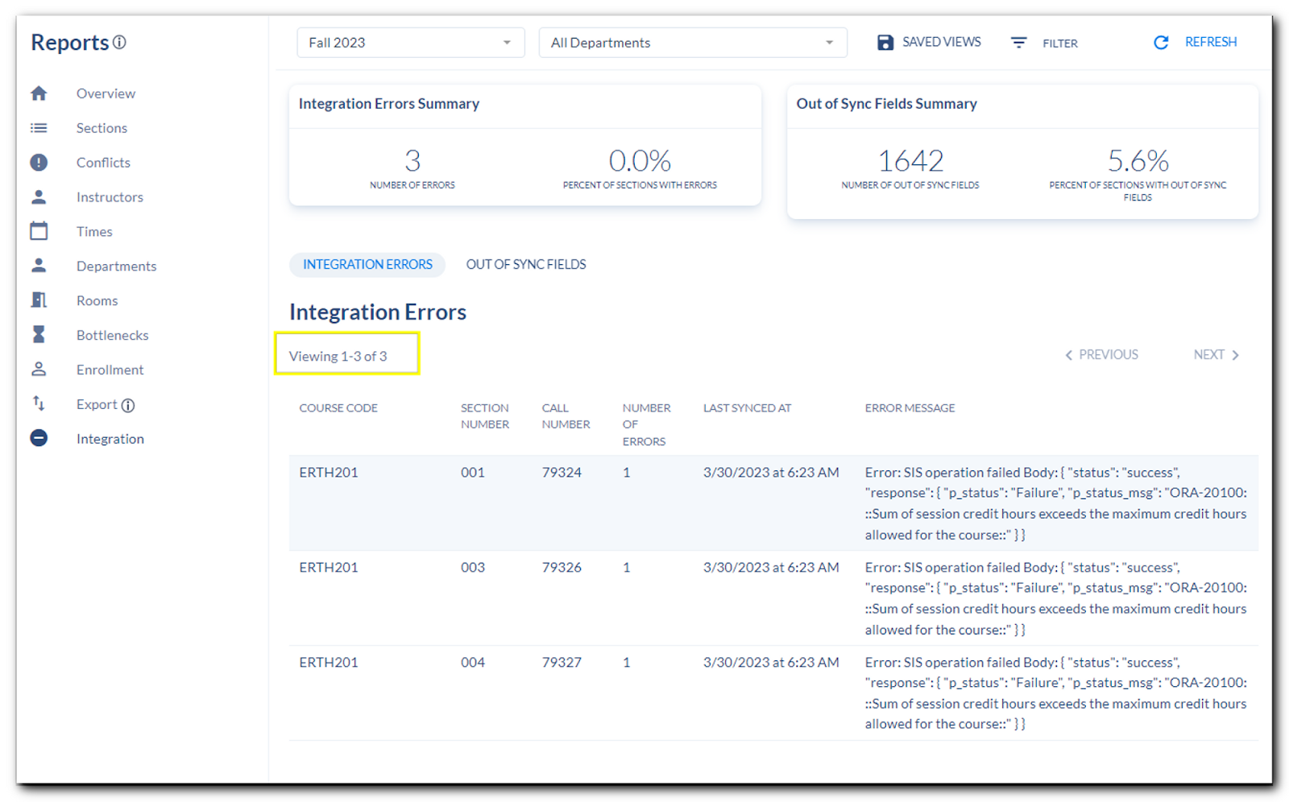
Task: Click the 1642 out of sync fields count
Action: (910, 161)
